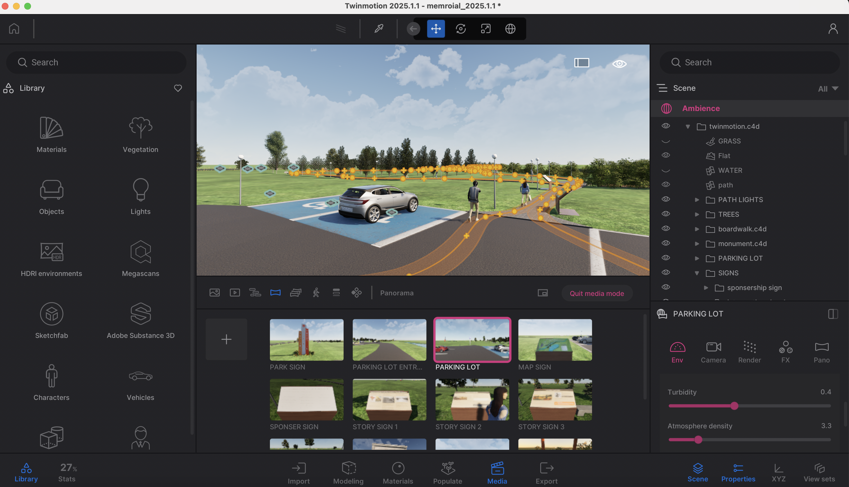Image resolution: width=849 pixels, height=487 pixels.
Task: Show the hidden GRASS layer
Action: 666,141
